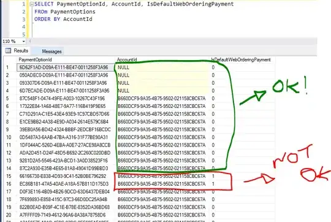Click cell A7FFFF09-7149-4612-96A6-8A38A78758D6
This screenshot has height=222, width=331.
(x=66, y=215)
